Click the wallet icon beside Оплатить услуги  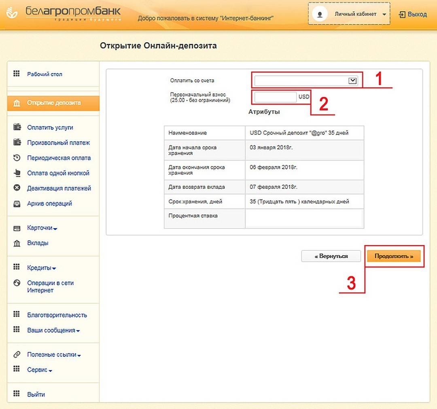click(x=17, y=127)
